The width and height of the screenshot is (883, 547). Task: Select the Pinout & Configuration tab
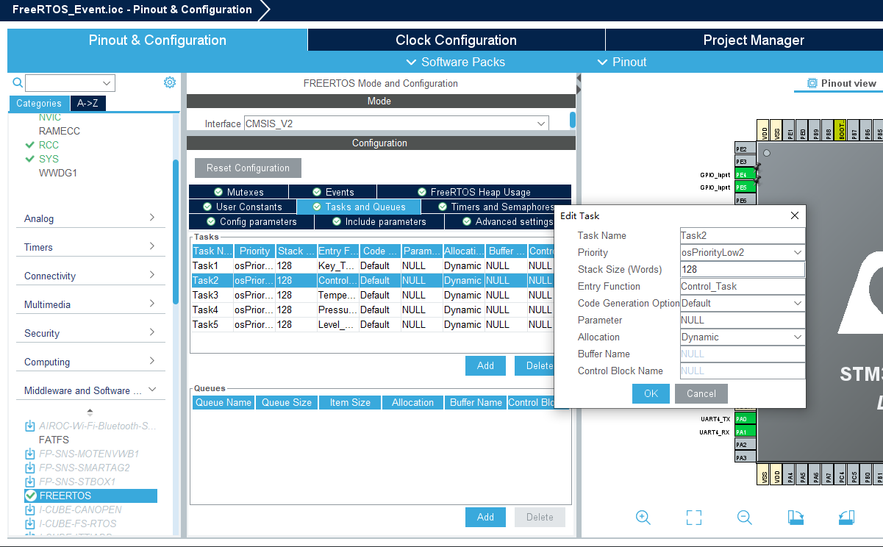pyautogui.click(x=157, y=40)
